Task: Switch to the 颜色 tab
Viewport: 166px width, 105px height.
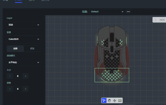Action: click(32, 48)
